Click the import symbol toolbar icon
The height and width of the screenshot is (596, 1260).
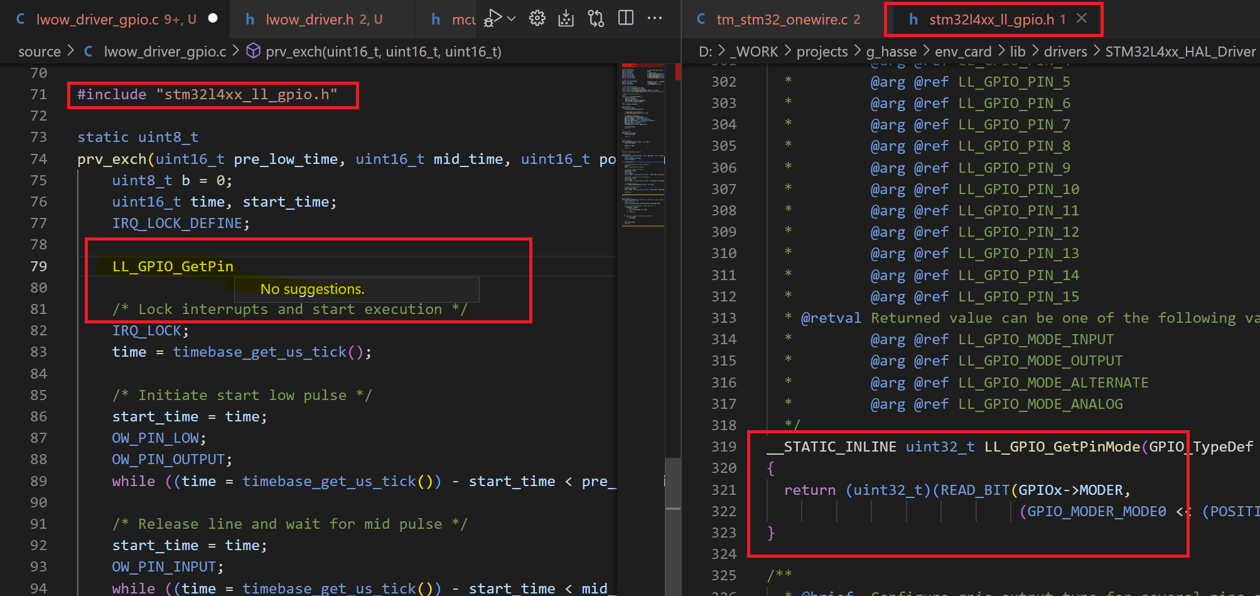[x=566, y=19]
